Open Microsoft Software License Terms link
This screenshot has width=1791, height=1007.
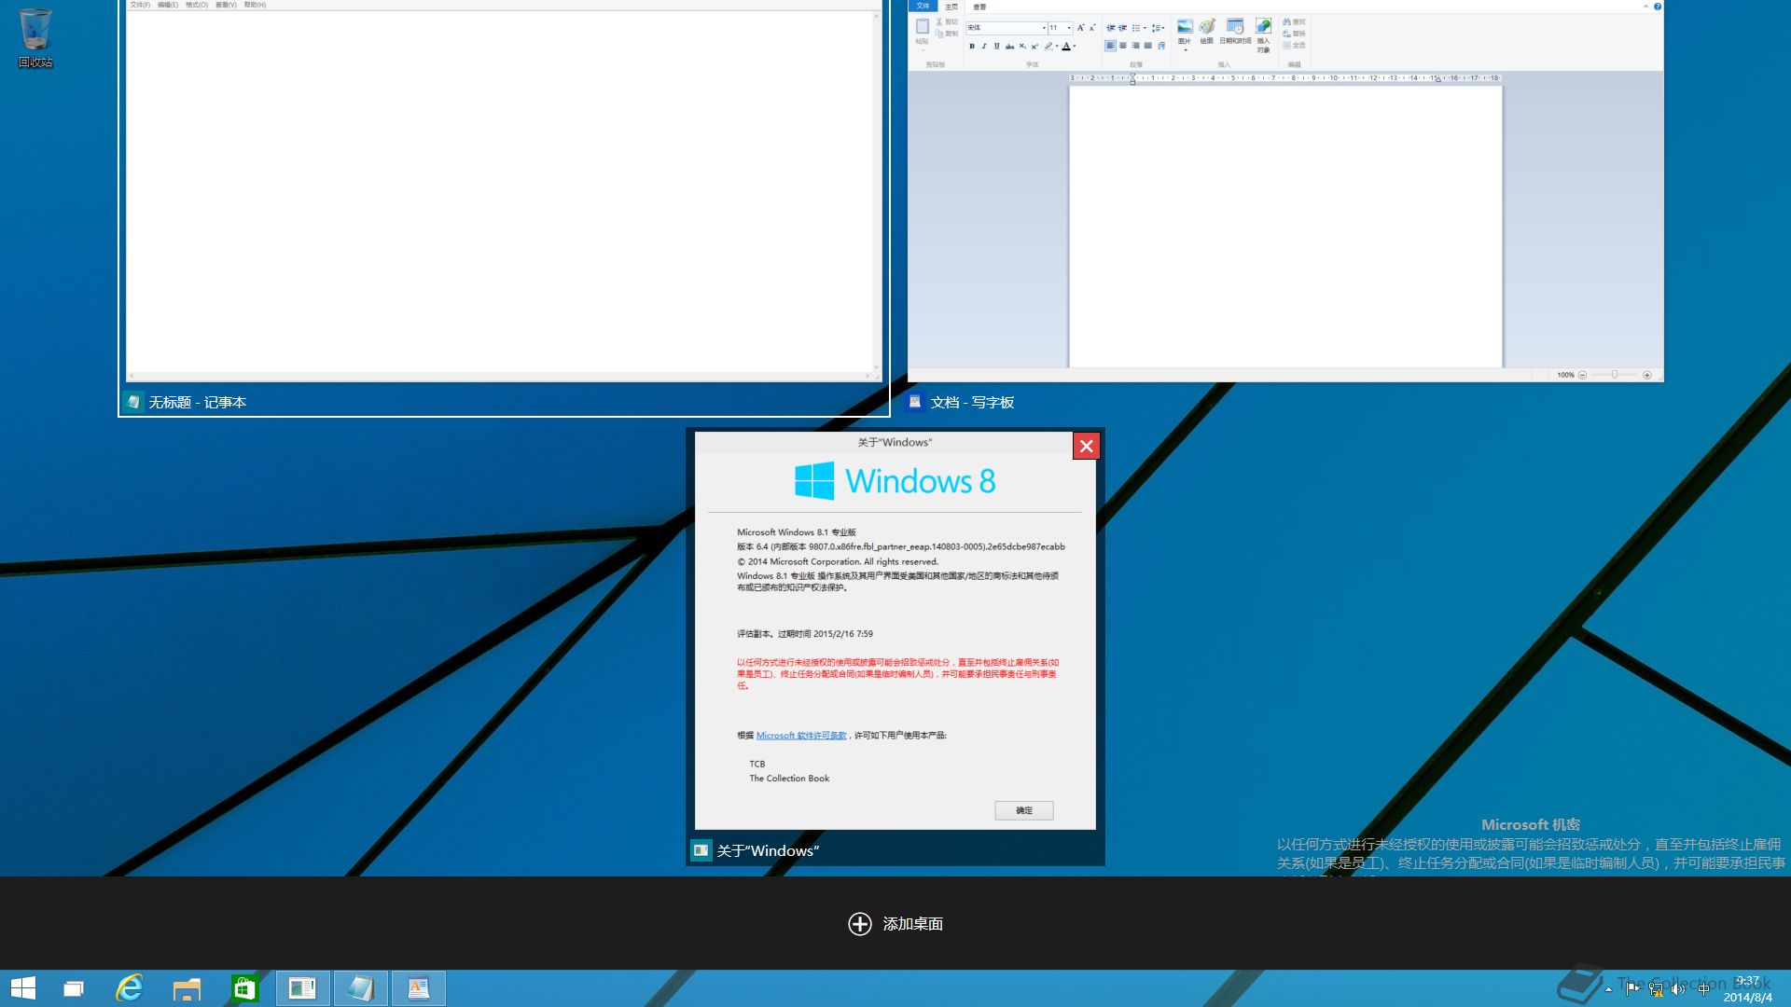tap(801, 736)
